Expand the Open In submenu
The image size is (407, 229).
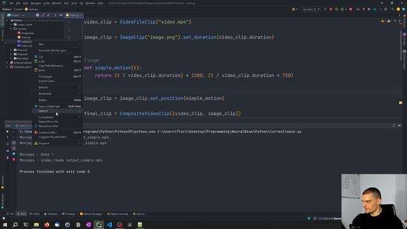(x=57, y=111)
